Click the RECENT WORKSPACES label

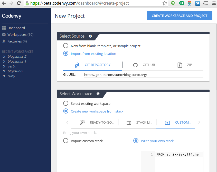pos(17,51)
